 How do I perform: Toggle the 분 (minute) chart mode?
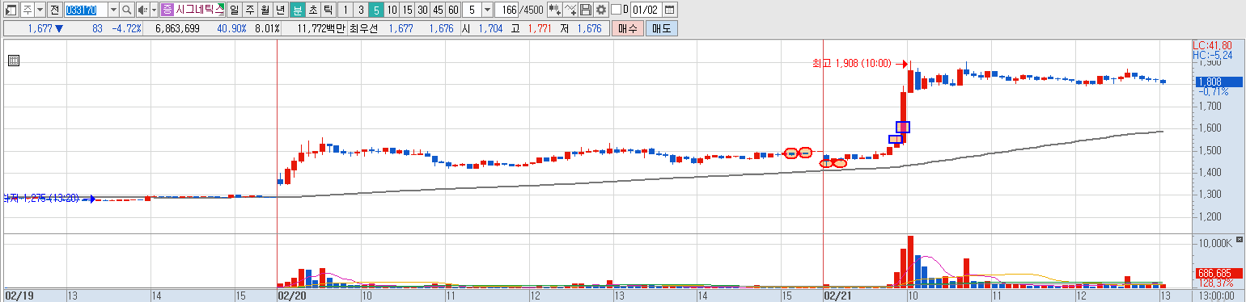tap(297, 10)
